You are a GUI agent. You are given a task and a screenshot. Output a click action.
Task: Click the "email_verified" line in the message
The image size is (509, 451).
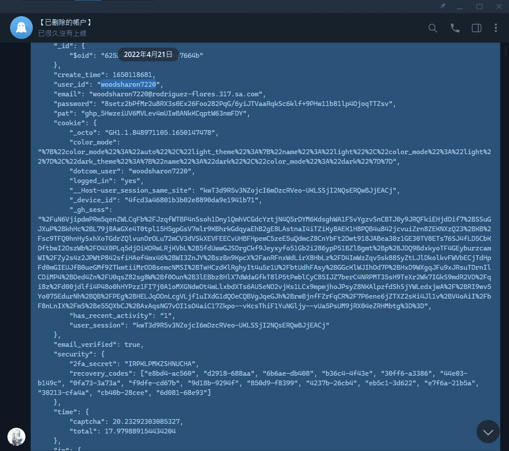click(99, 345)
